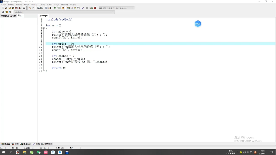
Task: Click the #include<stdio.h> code line
Action: [x=59, y=19]
